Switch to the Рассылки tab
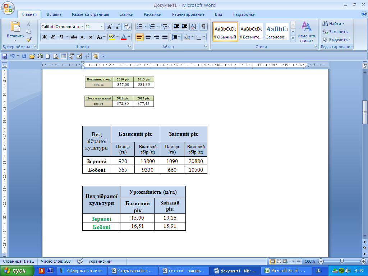 152,14
